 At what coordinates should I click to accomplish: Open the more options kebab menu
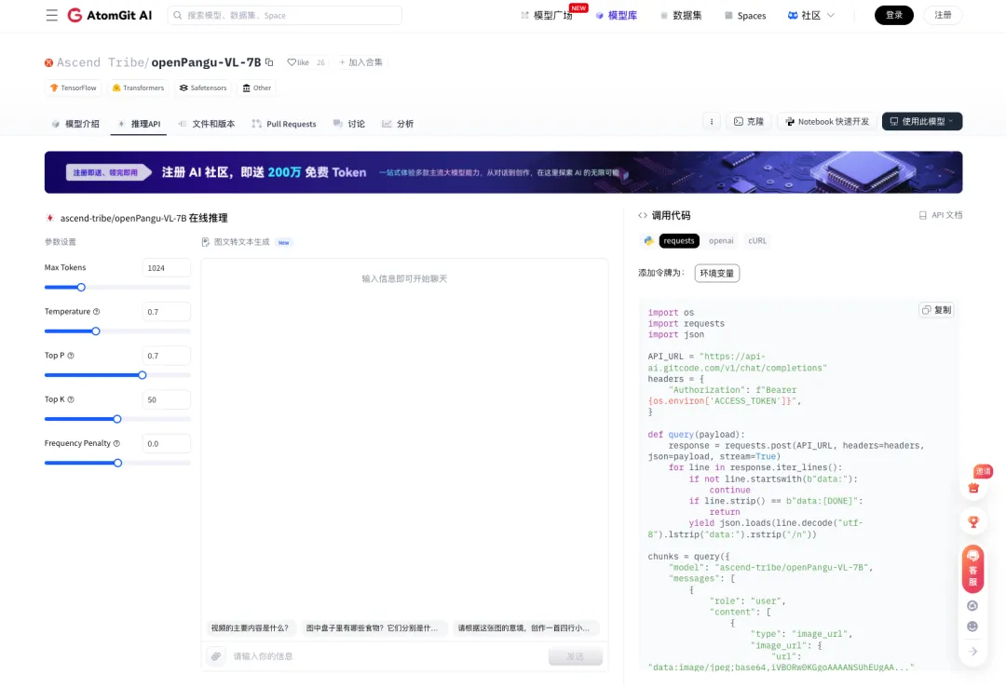pyautogui.click(x=712, y=122)
